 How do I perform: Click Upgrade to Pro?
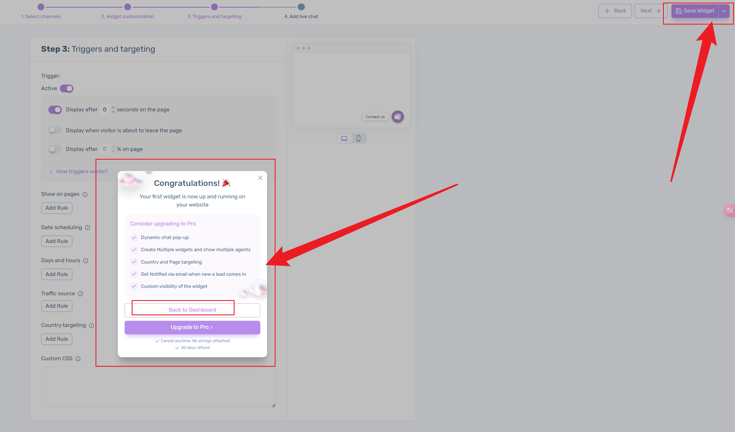(192, 327)
